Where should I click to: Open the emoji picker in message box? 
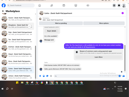click(119, 76)
